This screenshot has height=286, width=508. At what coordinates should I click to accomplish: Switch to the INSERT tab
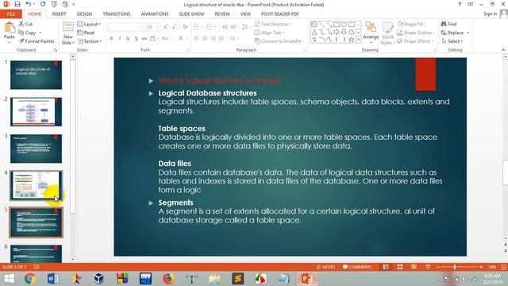pyautogui.click(x=59, y=14)
